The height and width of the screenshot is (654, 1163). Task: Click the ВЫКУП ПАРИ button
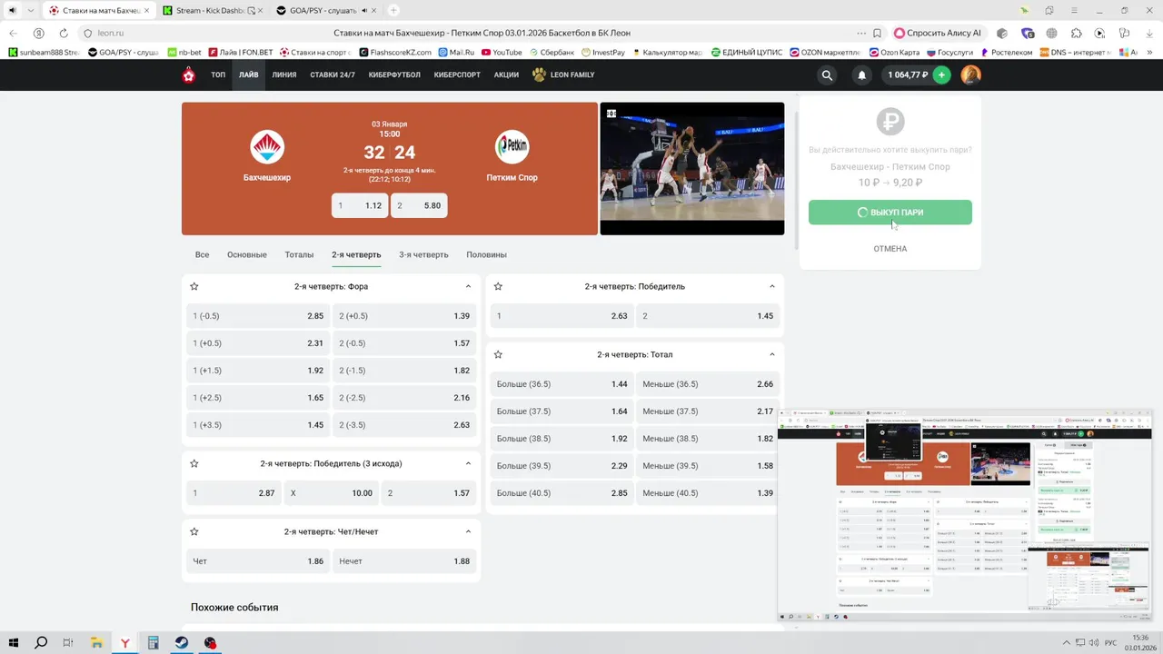click(x=890, y=213)
